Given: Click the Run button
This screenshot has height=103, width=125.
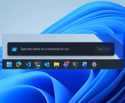Looking at the screenshot, I should coord(103,49).
